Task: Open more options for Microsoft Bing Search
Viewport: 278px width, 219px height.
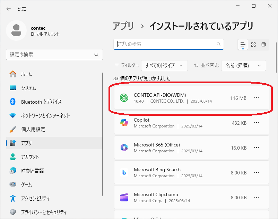Action: click(257, 173)
